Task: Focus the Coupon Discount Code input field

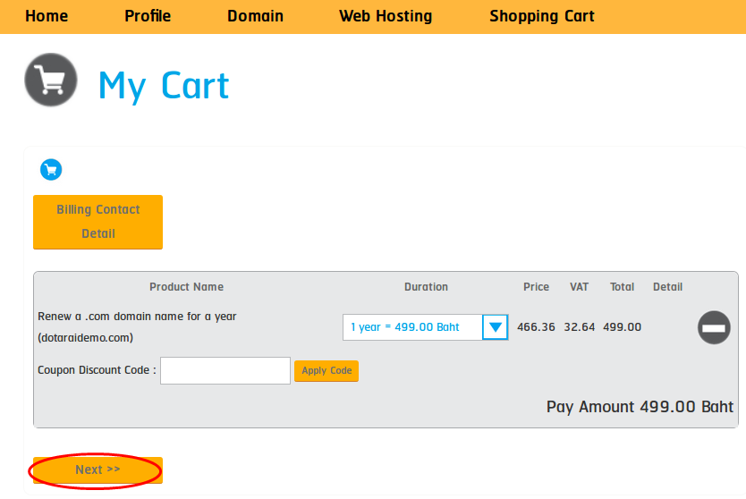Action: pyautogui.click(x=225, y=370)
